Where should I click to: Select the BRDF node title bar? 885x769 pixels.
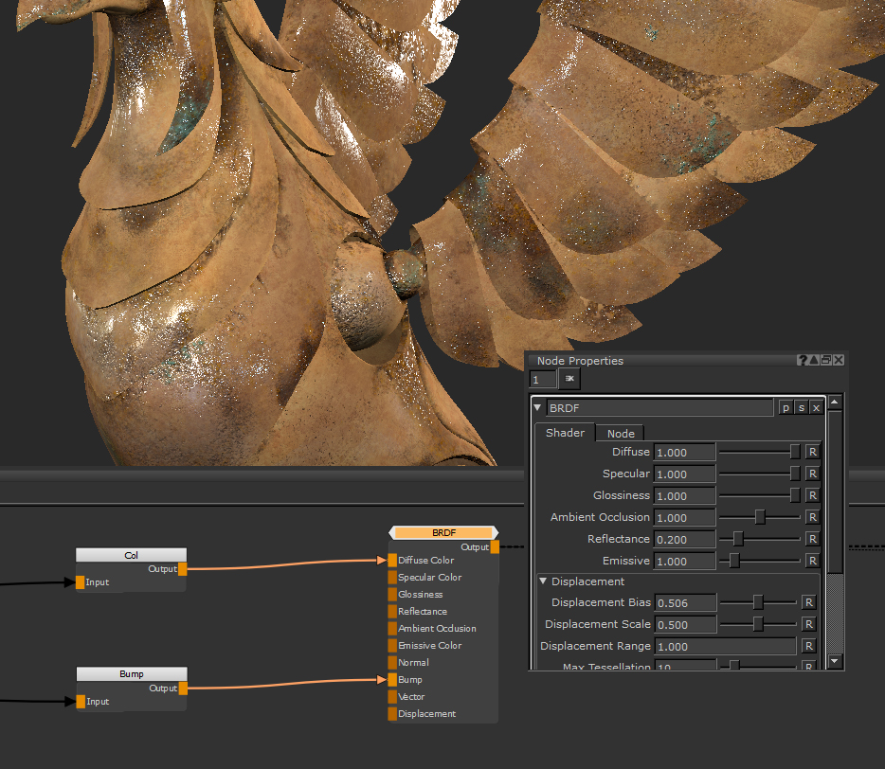[x=443, y=533]
